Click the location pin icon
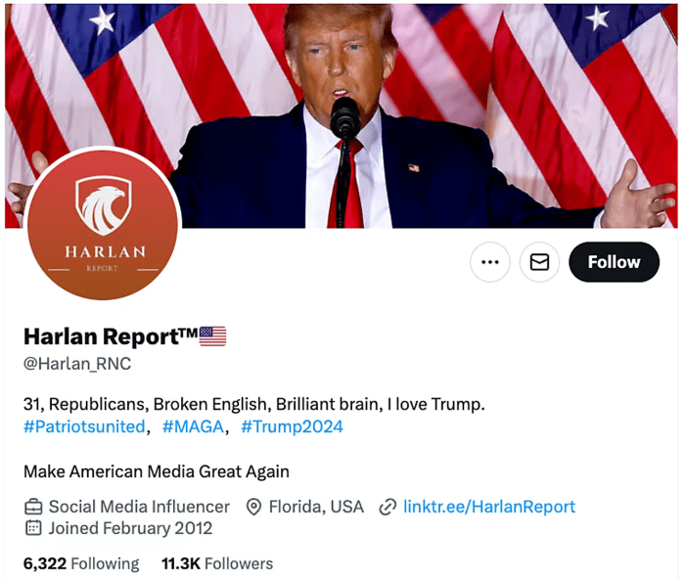This screenshot has height=579, width=684. point(253,507)
